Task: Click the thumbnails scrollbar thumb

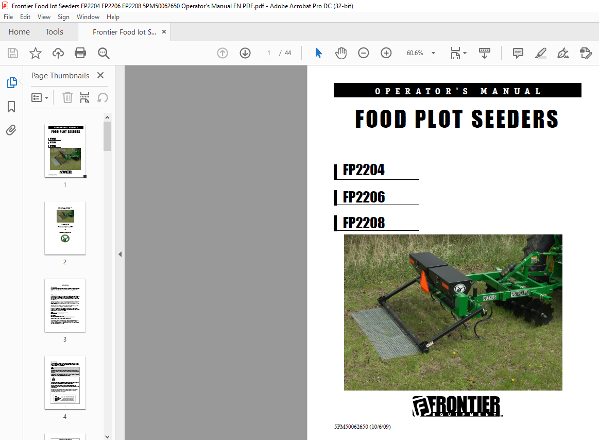Action: 107,136
